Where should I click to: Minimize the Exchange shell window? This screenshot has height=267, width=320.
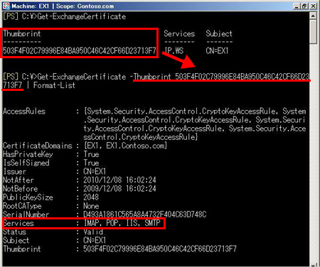[x=297, y=6]
